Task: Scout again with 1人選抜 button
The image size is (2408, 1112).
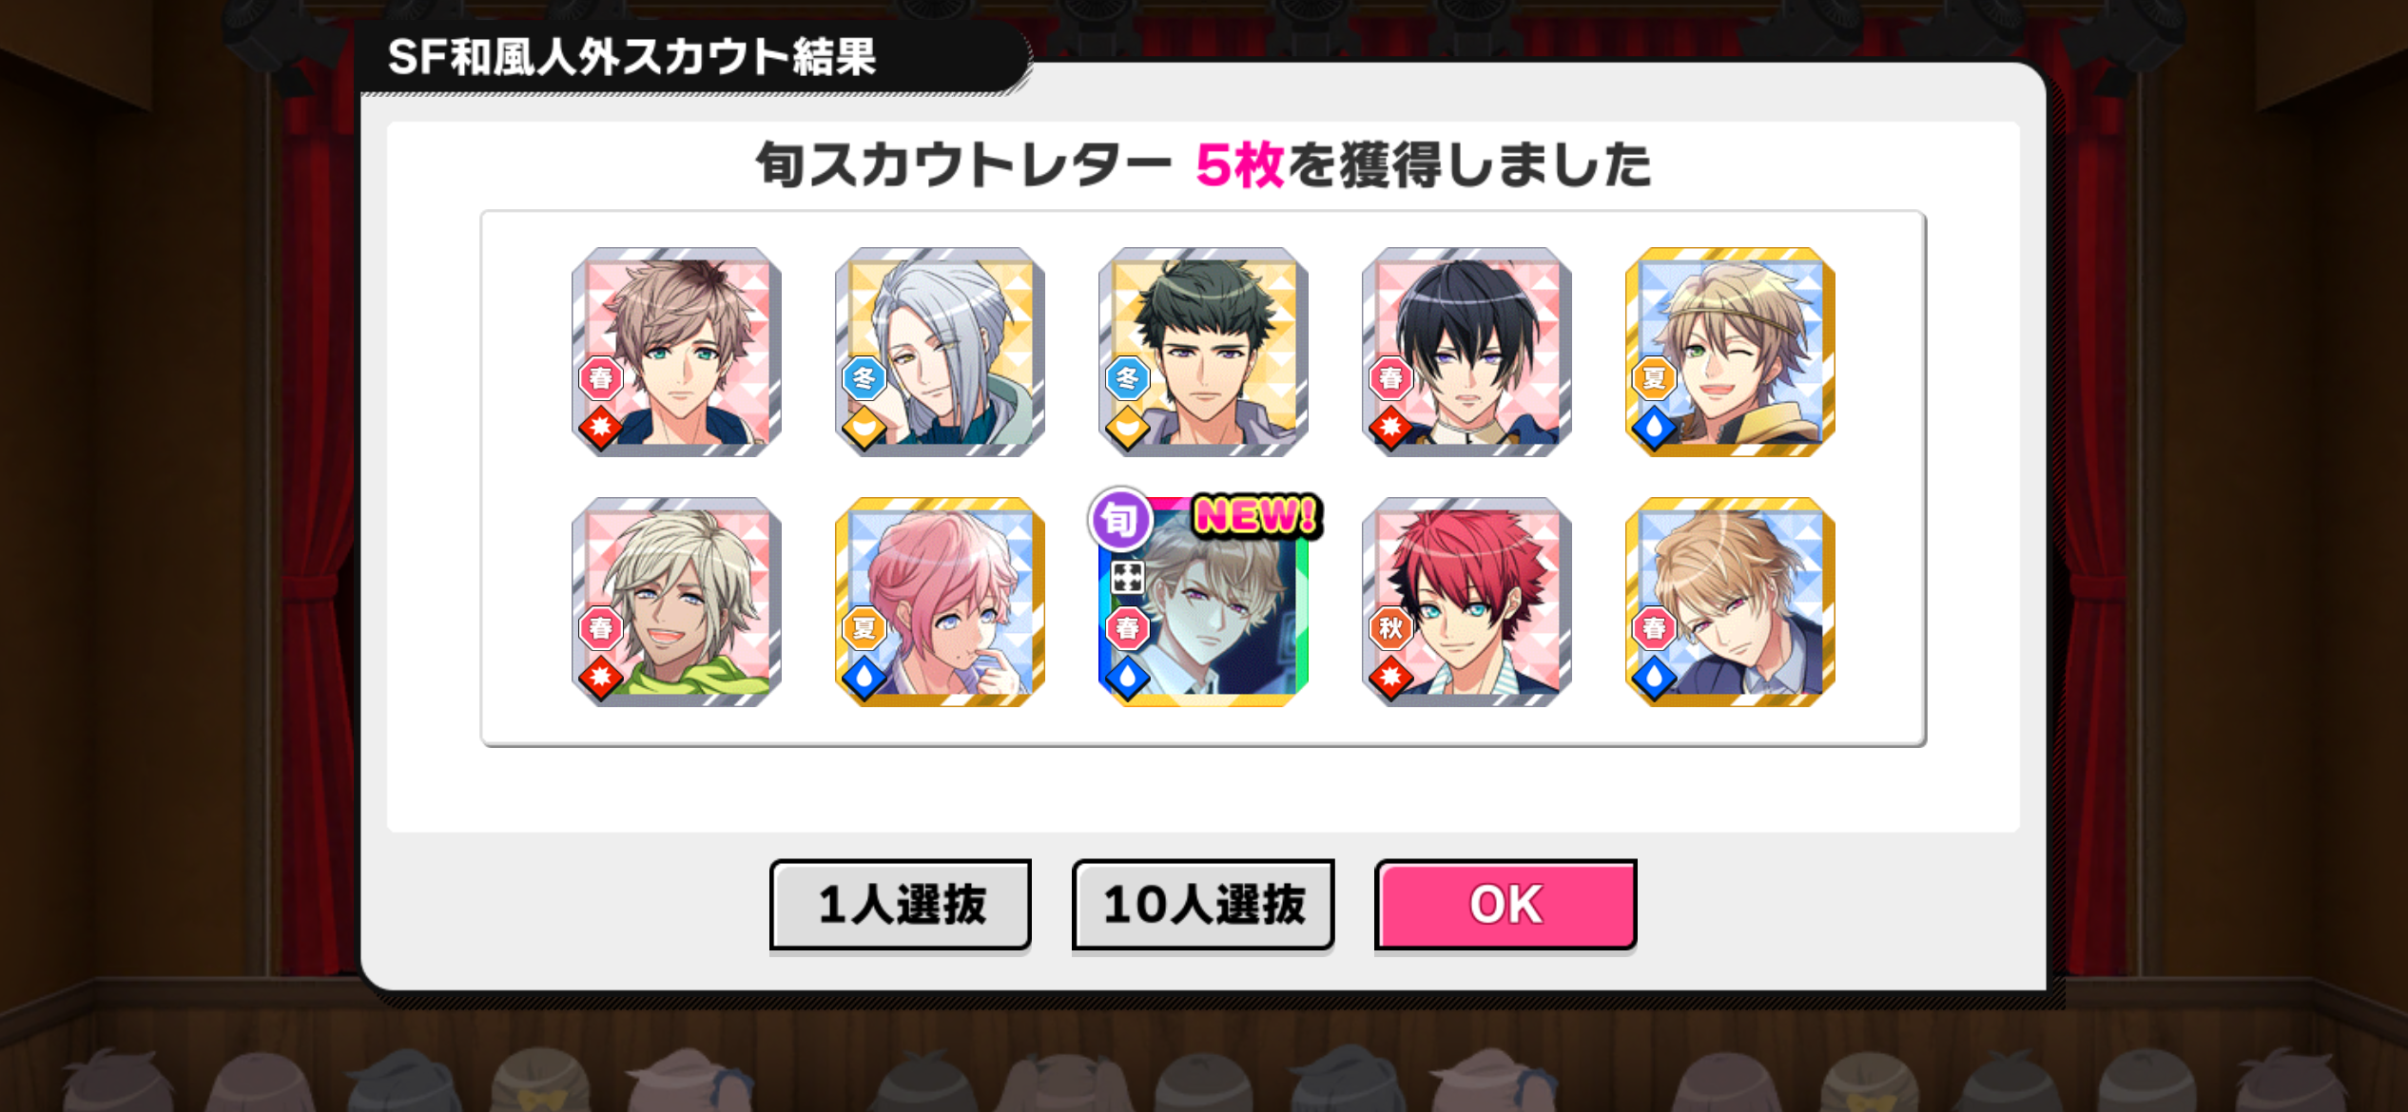Action: coord(901,904)
